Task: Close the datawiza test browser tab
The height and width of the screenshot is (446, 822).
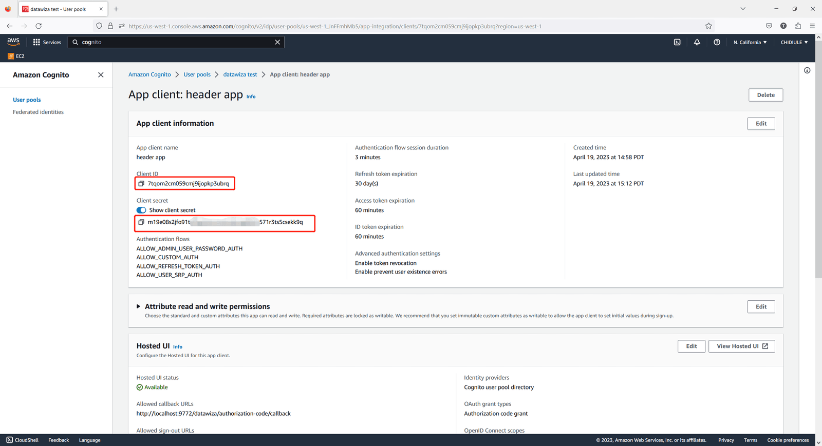Action: [101, 9]
